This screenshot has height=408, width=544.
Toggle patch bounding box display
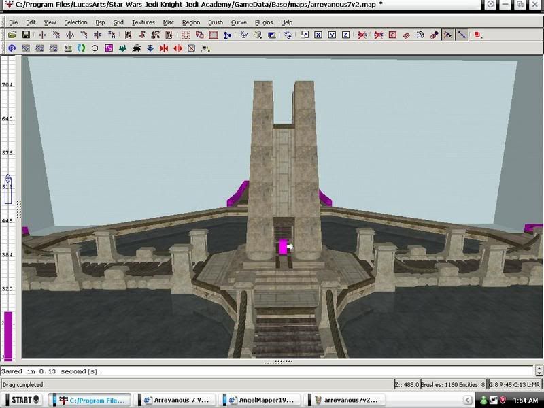point(392,35)
